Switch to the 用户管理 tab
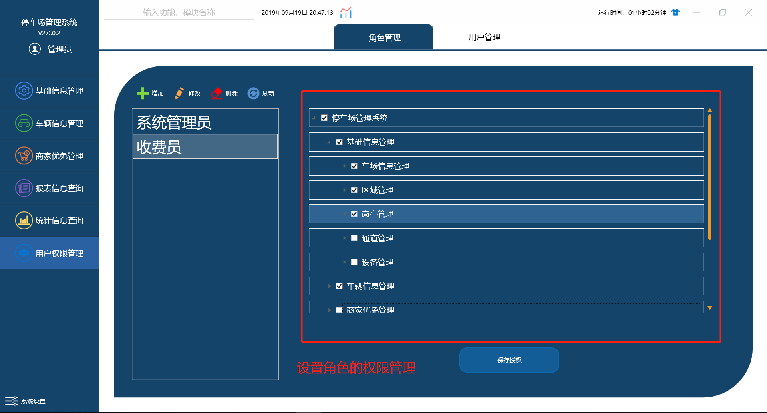Screen dimensions: 767x413 (x=484, y=37)
